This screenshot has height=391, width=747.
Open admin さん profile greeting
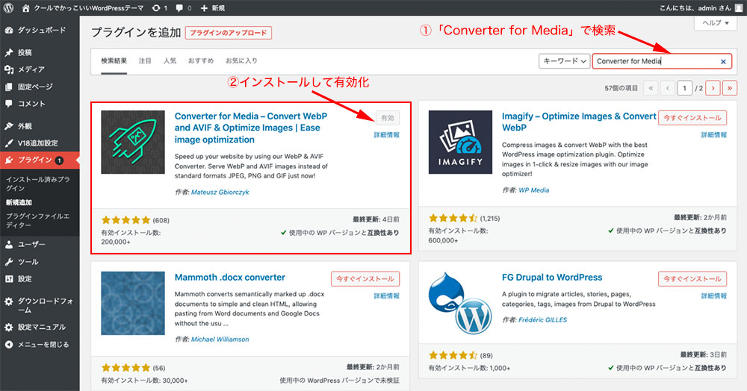[x=701, y=8]
